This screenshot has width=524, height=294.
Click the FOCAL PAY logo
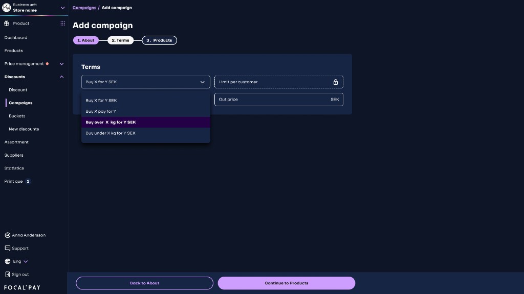click(22, 288)
